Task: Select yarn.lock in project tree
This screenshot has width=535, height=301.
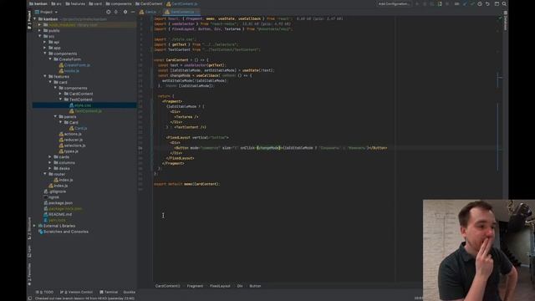Action: (54, 220)
